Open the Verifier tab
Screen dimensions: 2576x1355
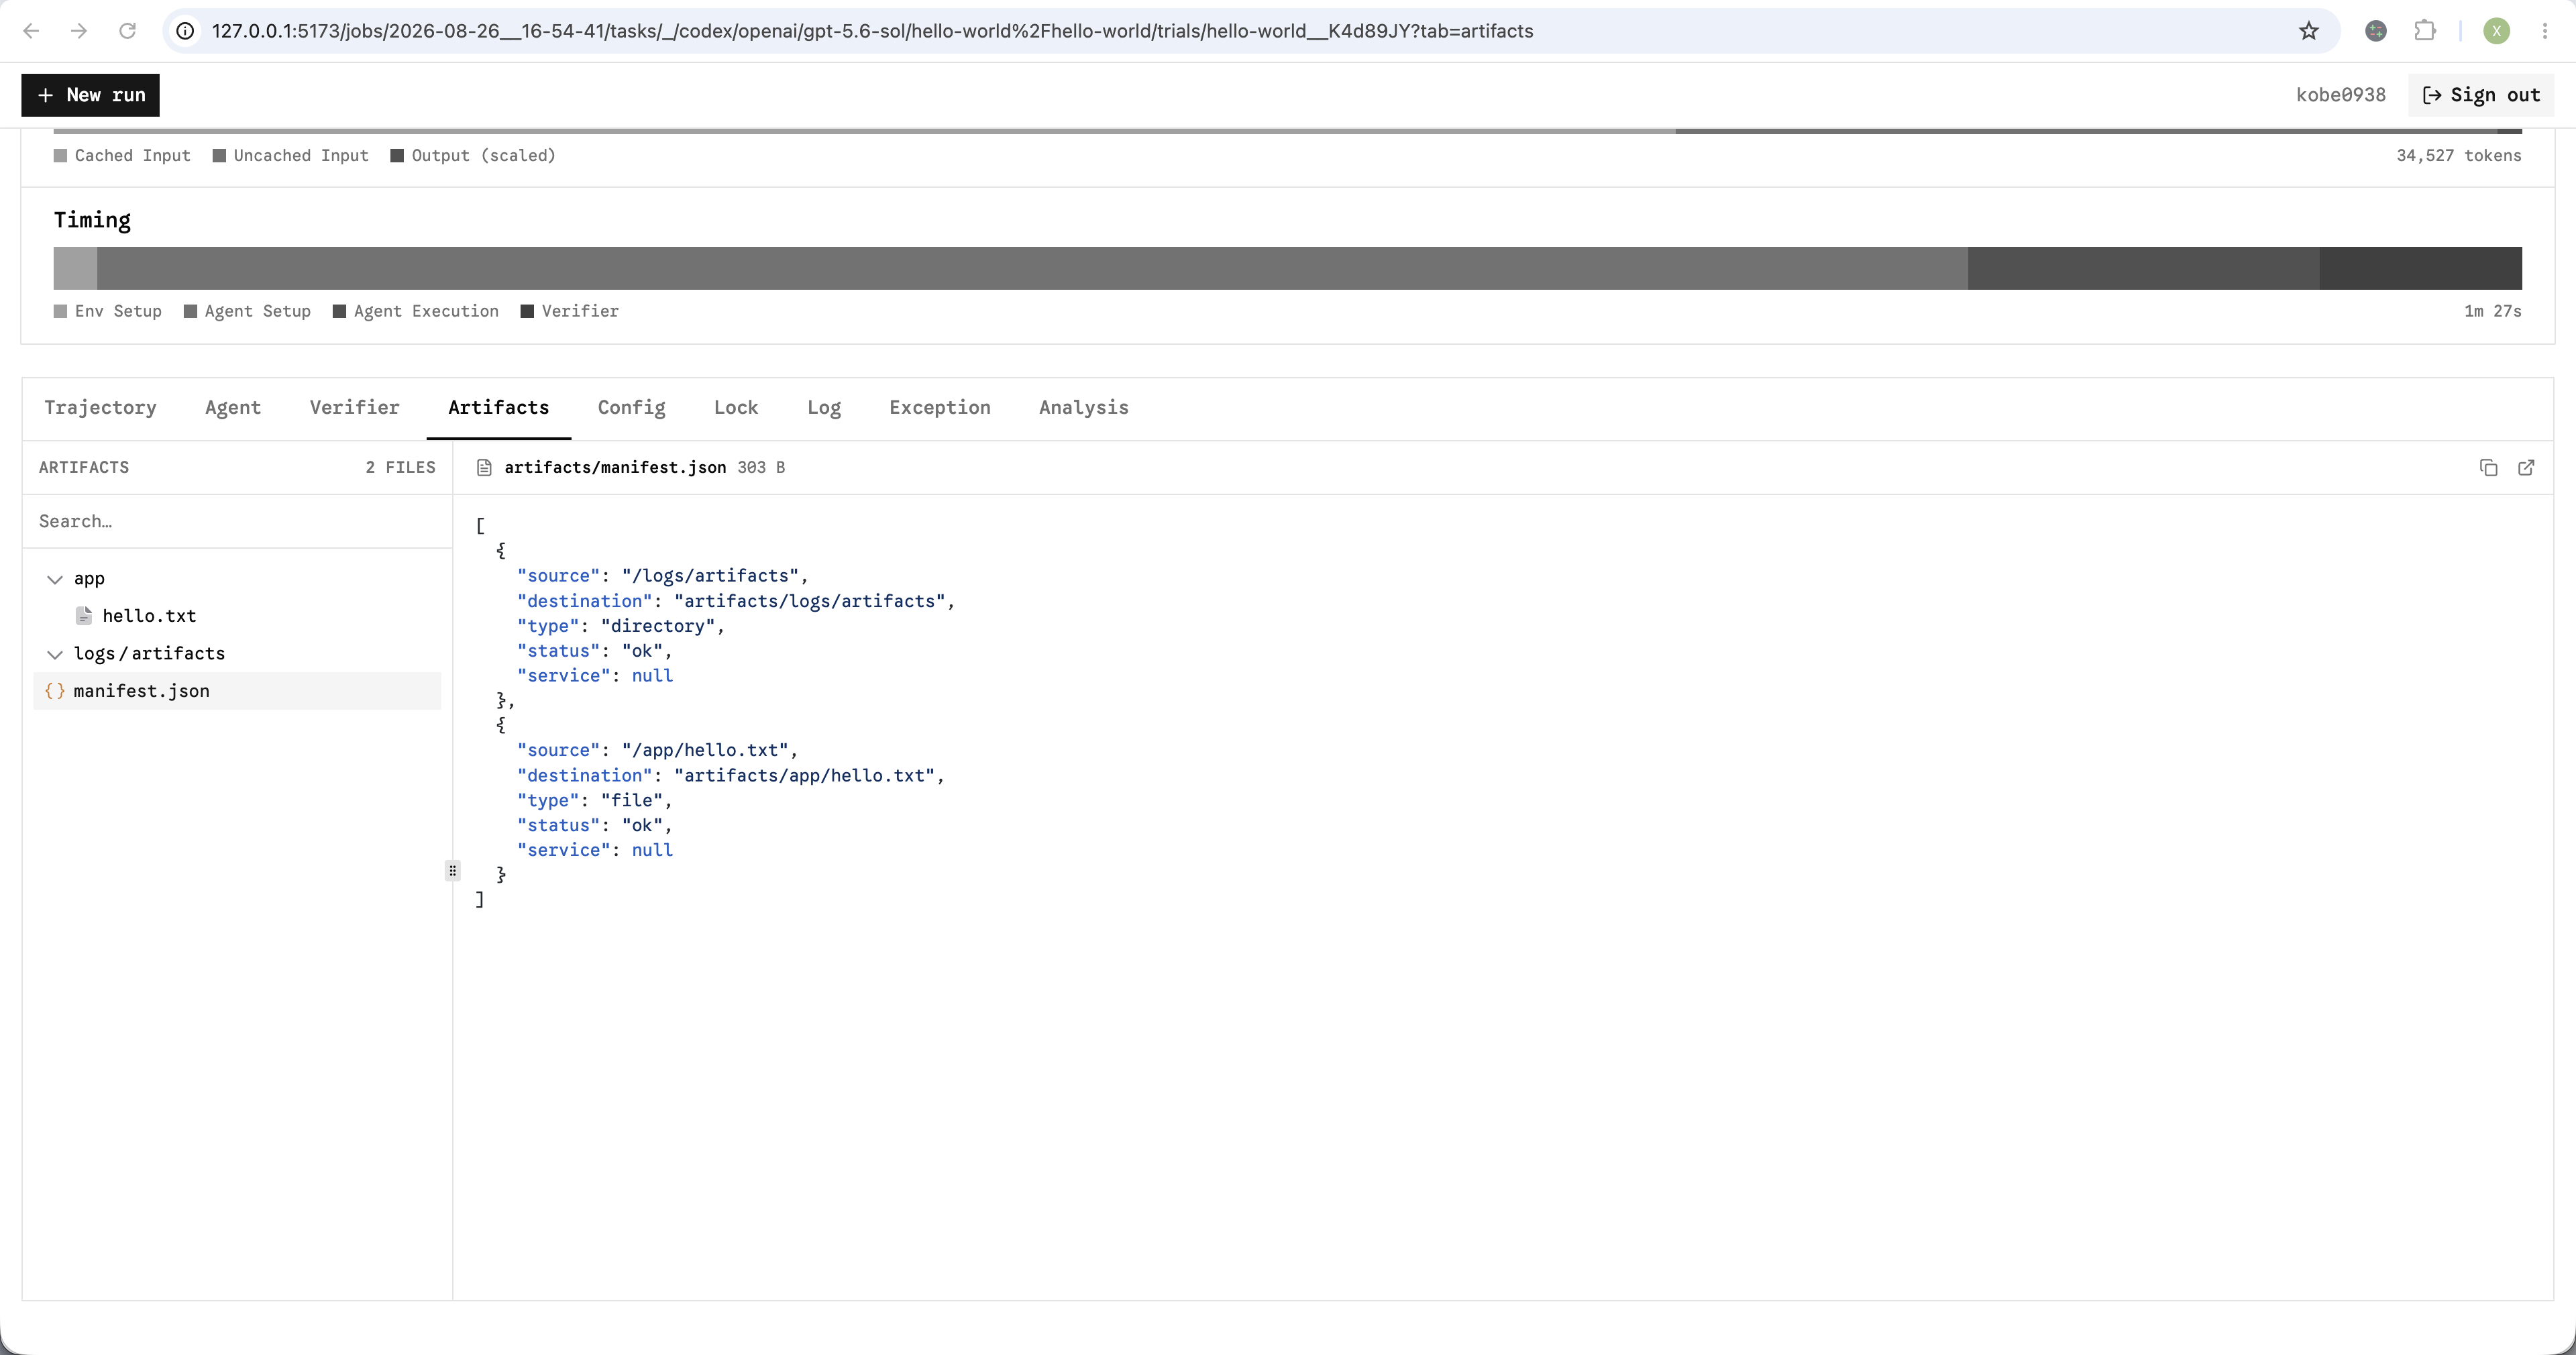[x=354, y=408]
